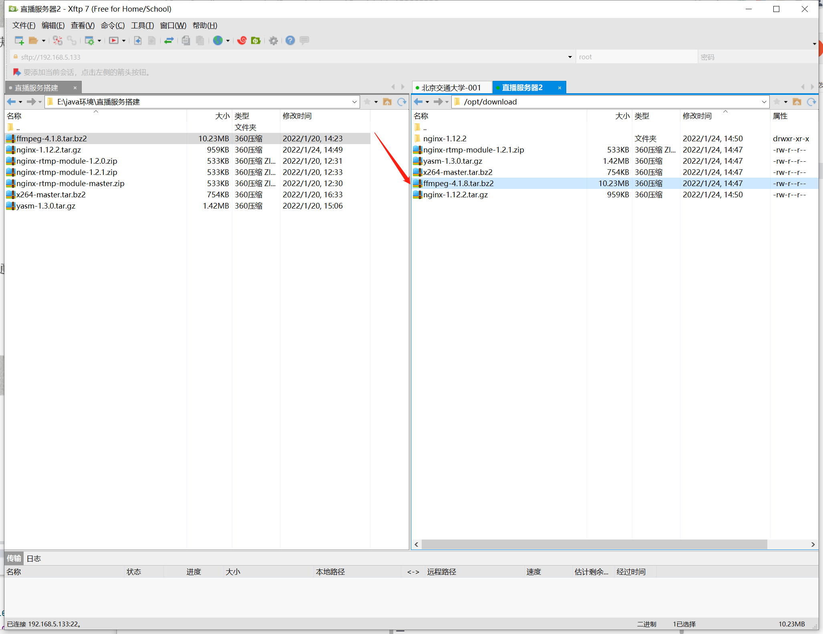Expand red play icon dropdown arrow
This screenshot has width=823, height=634.
point(124,41)
